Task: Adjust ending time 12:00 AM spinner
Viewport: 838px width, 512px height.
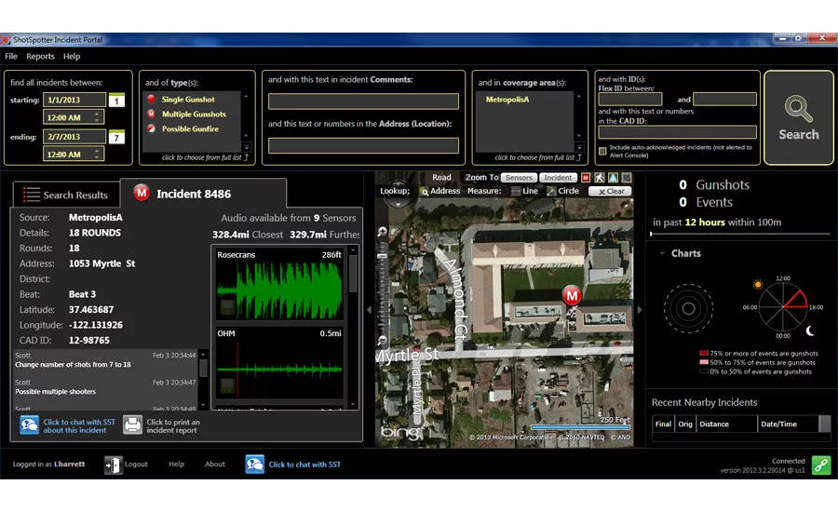Action: 97,154
